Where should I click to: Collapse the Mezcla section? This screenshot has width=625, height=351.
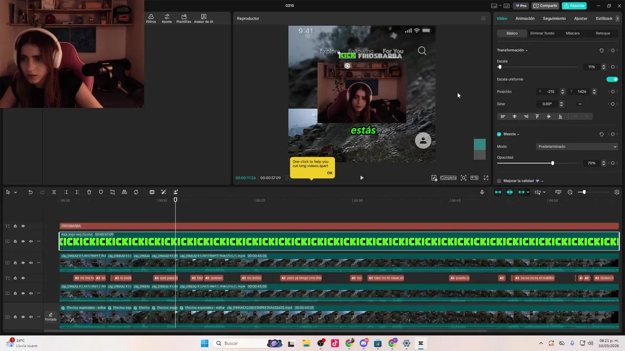(518, 134)
